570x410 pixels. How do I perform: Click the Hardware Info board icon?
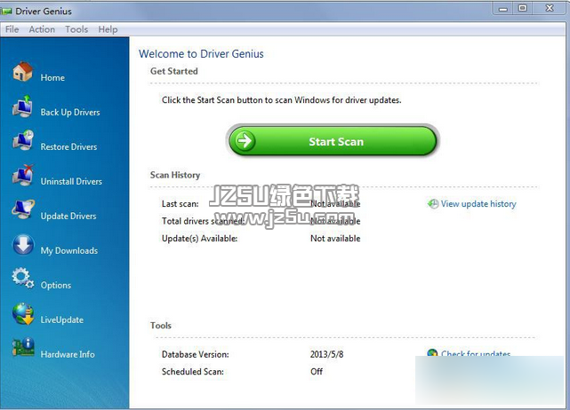[x=23, y=347]
